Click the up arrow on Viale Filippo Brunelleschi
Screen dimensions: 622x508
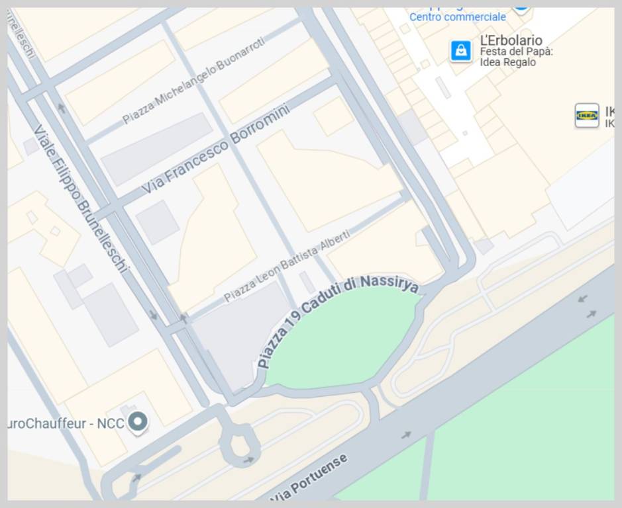coord(62,108)
